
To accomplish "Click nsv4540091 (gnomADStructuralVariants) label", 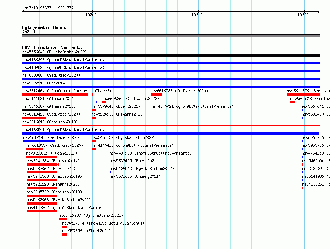I will (x=192, y=106).
